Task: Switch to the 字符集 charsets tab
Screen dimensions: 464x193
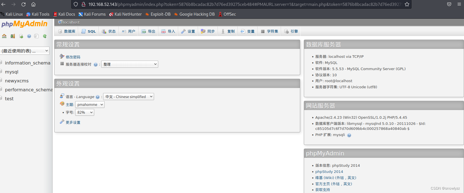Action: pyautogui.click(x=269, y=31)
